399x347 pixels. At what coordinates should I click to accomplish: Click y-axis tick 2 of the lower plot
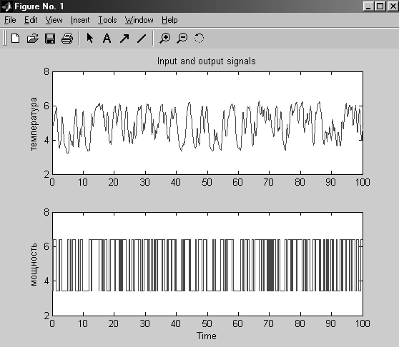46,316
